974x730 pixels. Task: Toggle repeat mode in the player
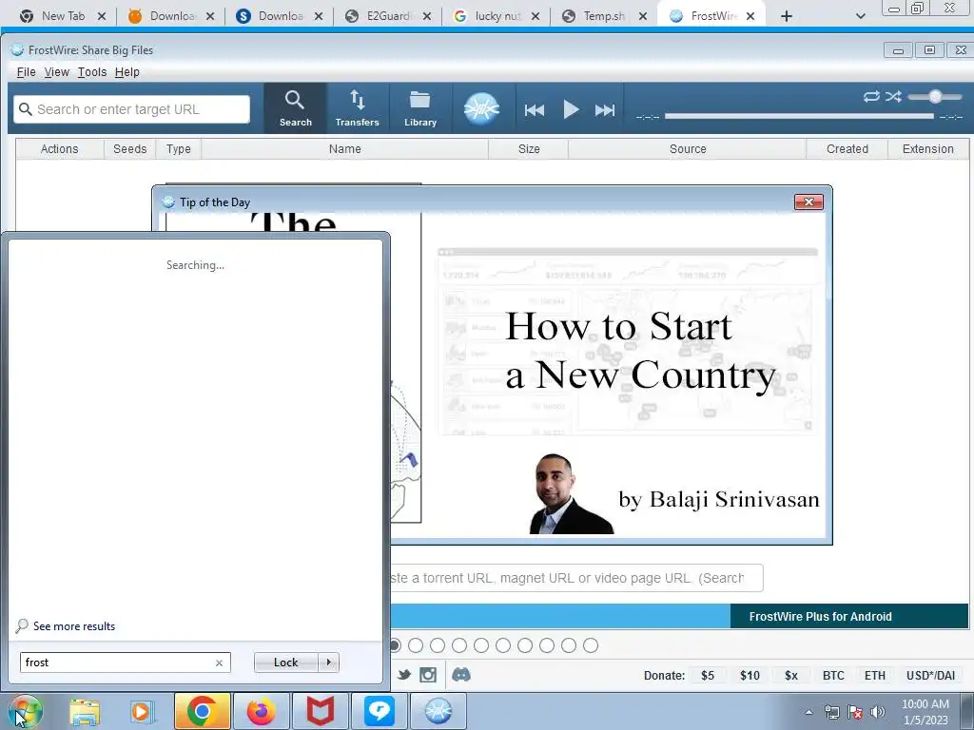pos(871,96)
